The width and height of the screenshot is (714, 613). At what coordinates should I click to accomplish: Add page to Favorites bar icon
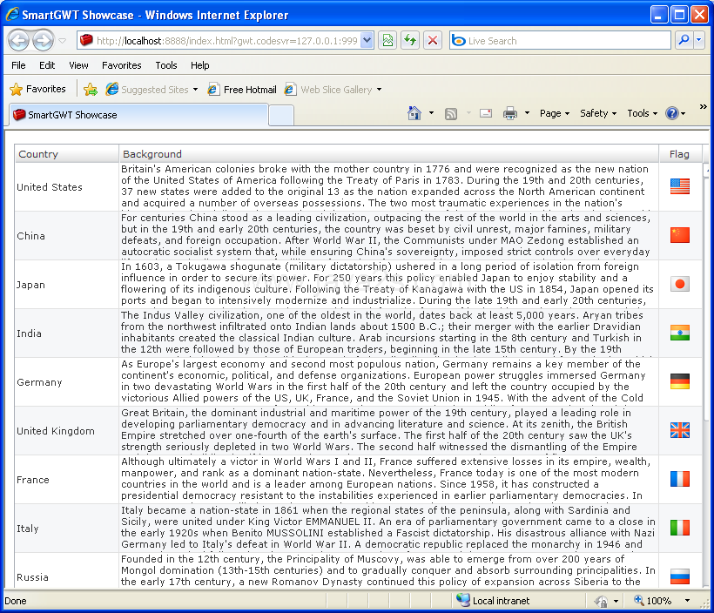tap(91, 90)
